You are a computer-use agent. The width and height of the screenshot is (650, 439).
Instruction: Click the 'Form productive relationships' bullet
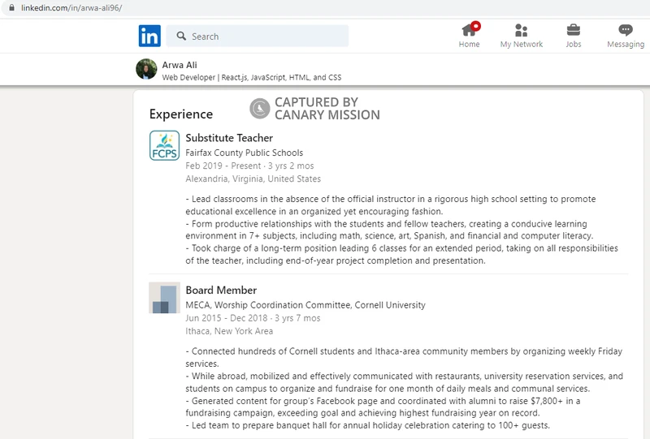(x=389, y=230)
